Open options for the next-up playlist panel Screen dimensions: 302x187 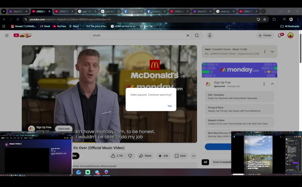pos(265,51)
